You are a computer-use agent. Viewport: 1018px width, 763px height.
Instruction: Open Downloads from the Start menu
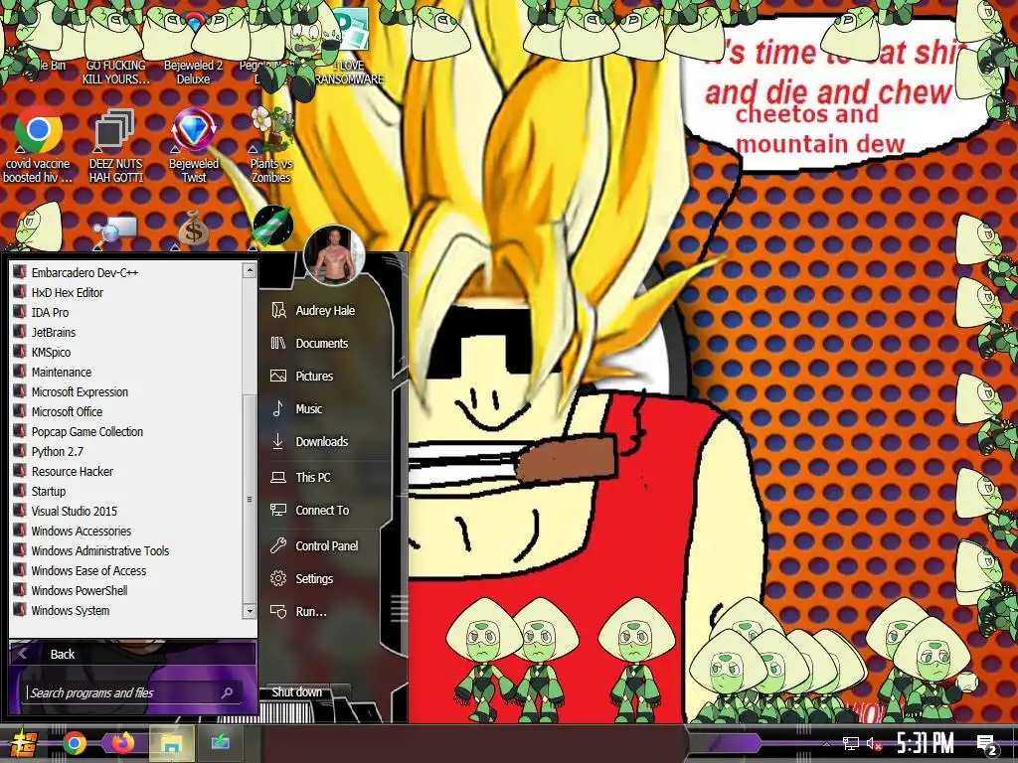pos(321,442)
